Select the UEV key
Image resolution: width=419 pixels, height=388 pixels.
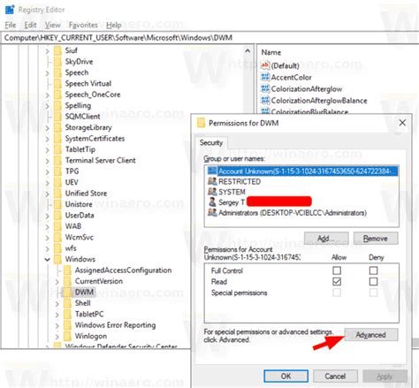pyautogui.click(x=72, y=182)
